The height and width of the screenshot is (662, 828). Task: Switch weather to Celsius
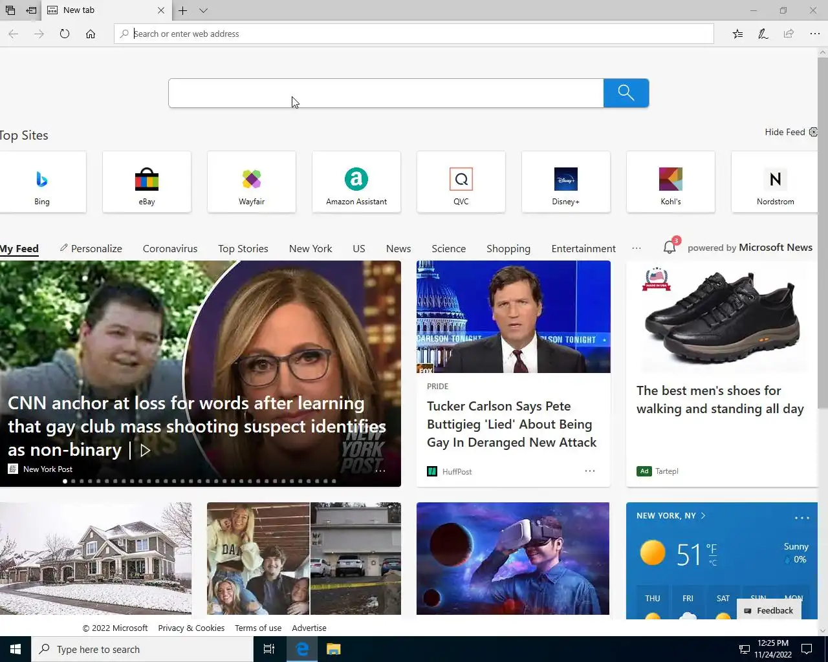click(x=712, y=562)
